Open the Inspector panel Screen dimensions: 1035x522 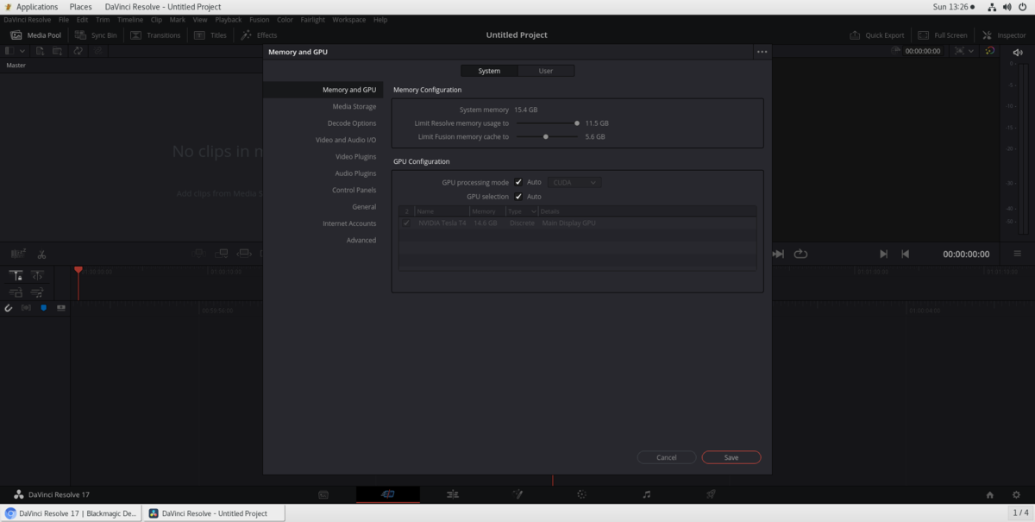(1004, 35)
